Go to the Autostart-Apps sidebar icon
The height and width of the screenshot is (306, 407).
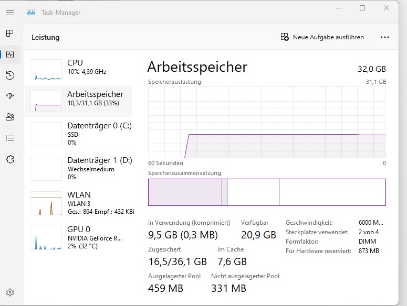[10, 96]
